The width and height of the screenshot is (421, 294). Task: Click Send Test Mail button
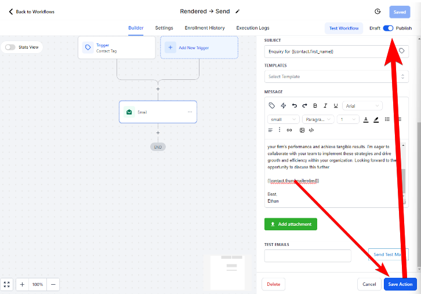click(389, 254)
